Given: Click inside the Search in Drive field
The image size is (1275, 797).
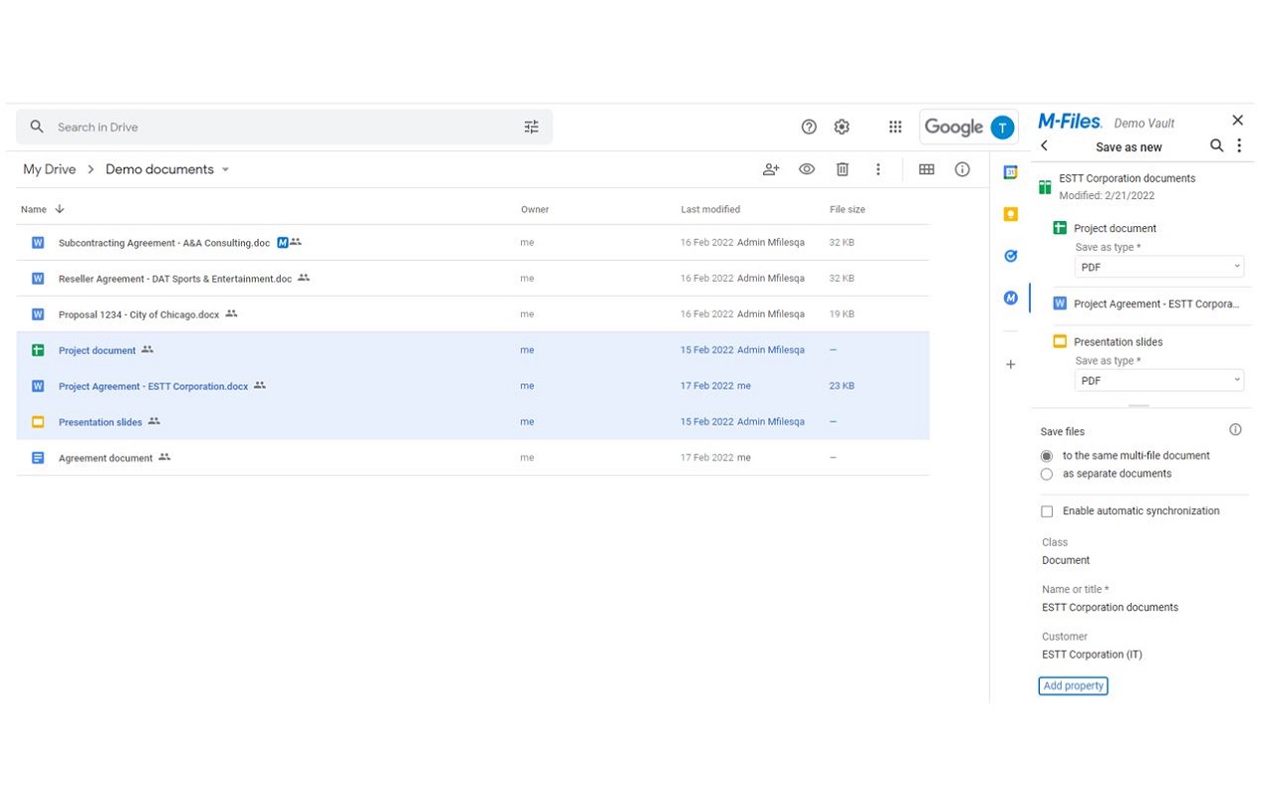Looking at the screenshot, I should click(x=199, y=127).
